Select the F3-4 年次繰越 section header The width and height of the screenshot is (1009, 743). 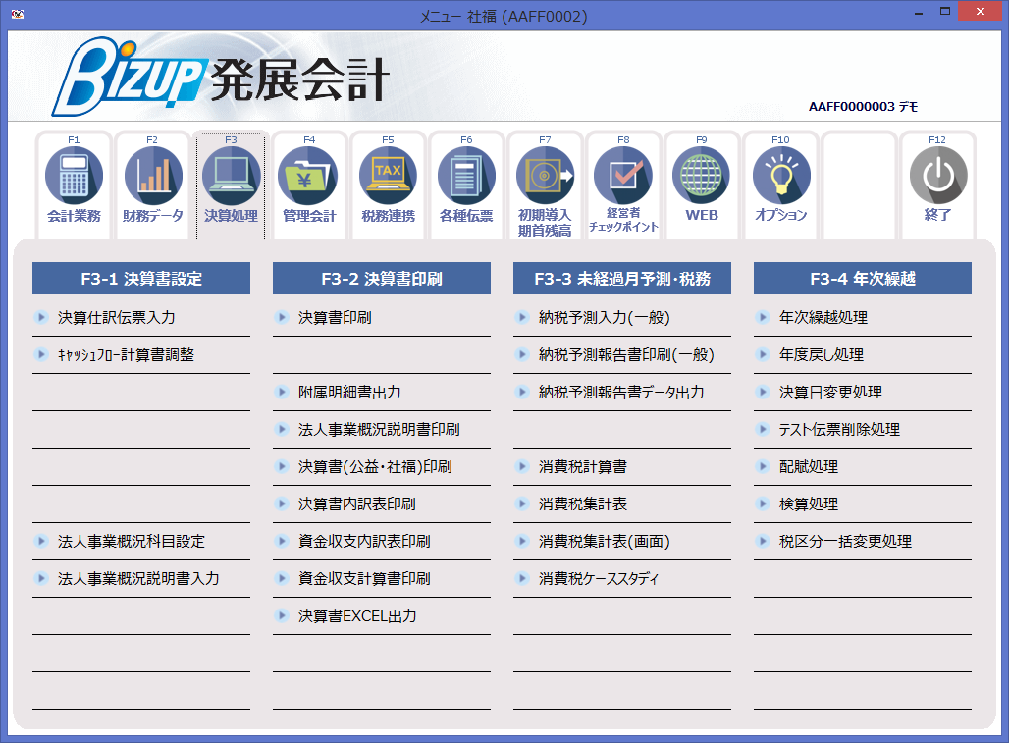pos(862,278)
